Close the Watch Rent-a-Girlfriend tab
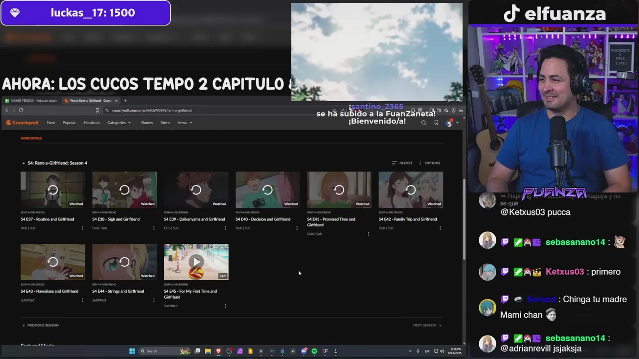 point(116,101)
